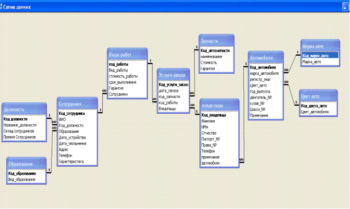
Task: Click the Запчасти table title bar
Action: (216, 41)
